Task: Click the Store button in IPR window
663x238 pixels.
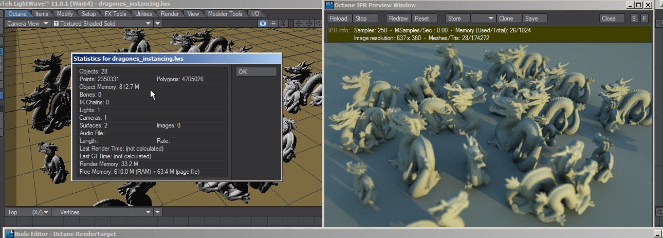Action: (457, 19)
